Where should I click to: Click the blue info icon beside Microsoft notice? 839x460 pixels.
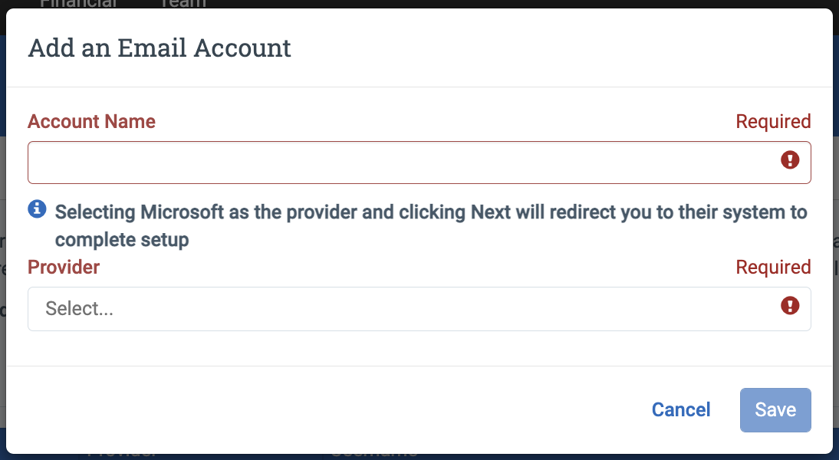tap(37, 209)
